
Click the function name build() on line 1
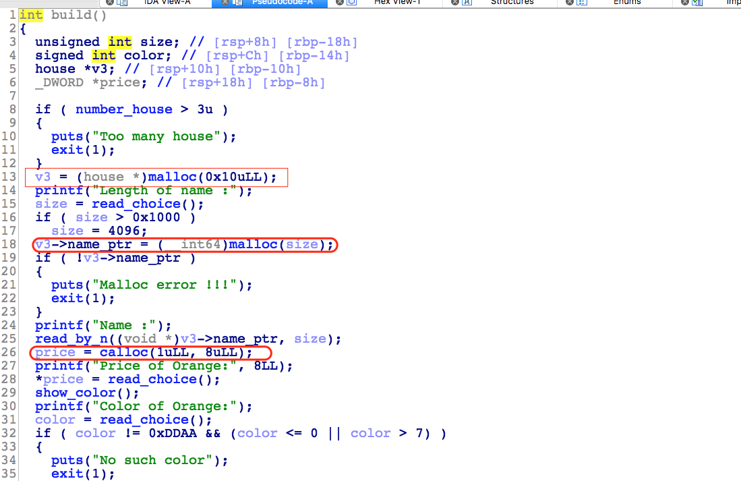[79, 15]
